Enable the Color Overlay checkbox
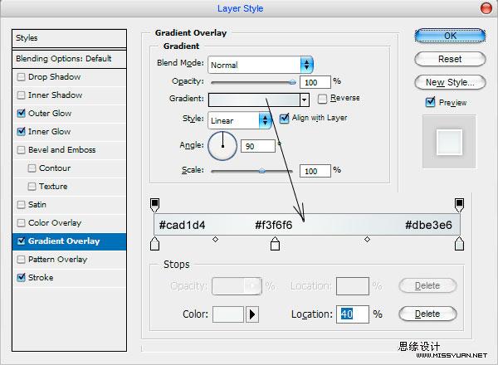498x365 pixels. pos(21,223)
